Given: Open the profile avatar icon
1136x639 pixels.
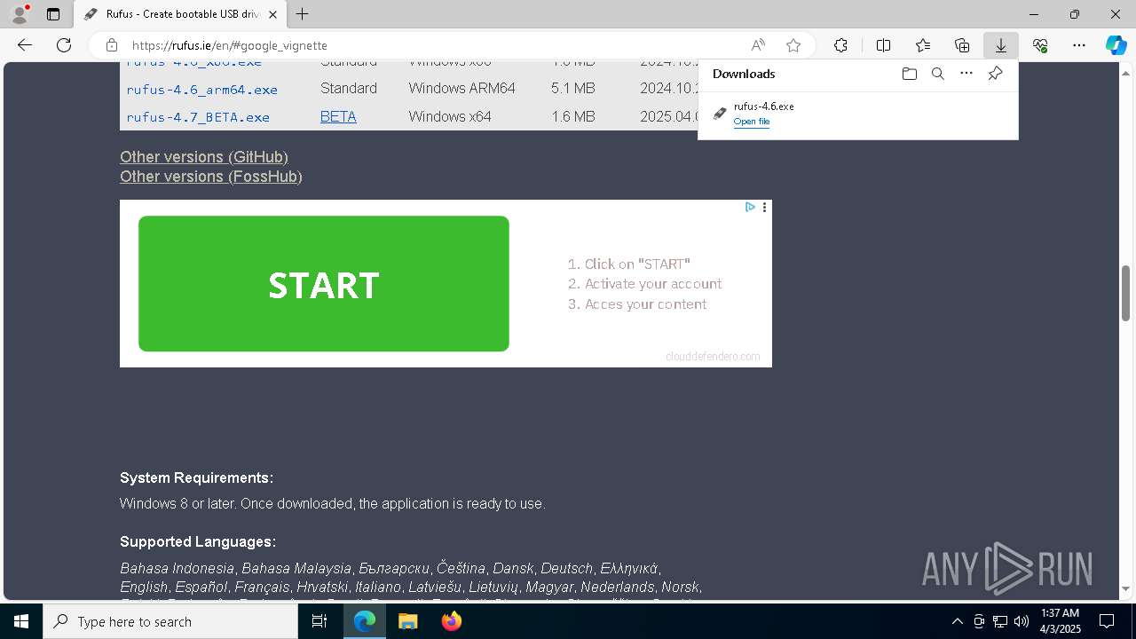Looking at the screenshot, I should point(20,14).
